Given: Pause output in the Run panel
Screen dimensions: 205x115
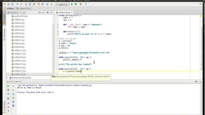Looking at the screenshot, I should pyautogui.click(x=8, y=94).
